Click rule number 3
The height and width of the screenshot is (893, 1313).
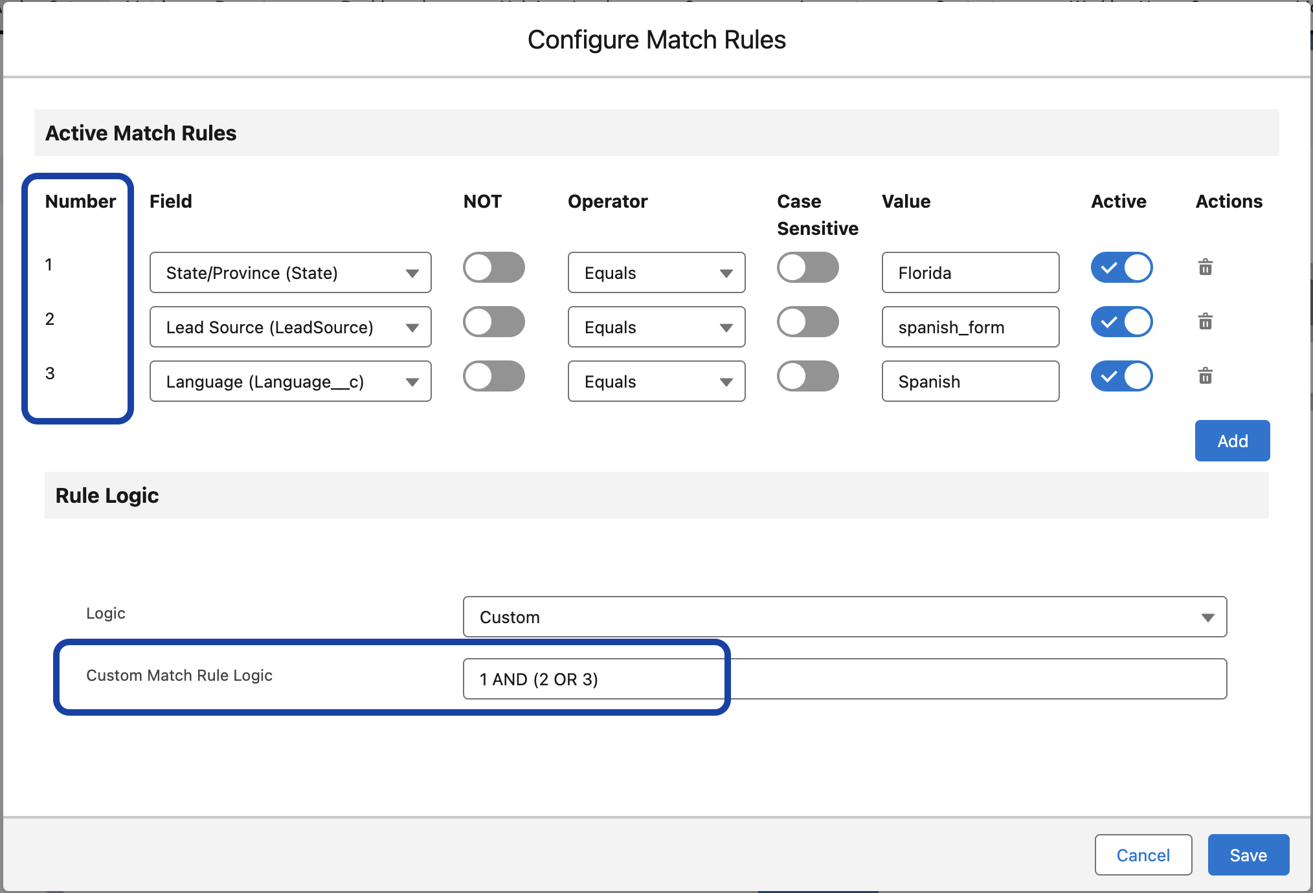(x=50, y=373)
